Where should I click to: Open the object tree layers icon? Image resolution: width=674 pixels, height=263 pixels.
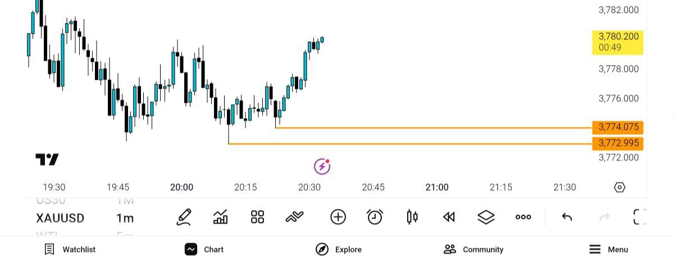pos(486,217)
